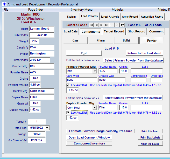This screenshot has height=159, width=170.
Task: Select the Load Records tab
Action: click(x=89, y=16)
